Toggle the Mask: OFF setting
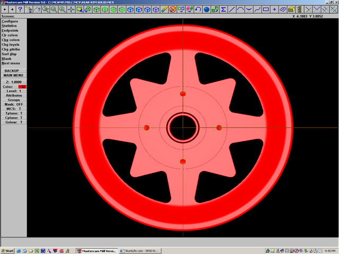 tap(14, 104)
